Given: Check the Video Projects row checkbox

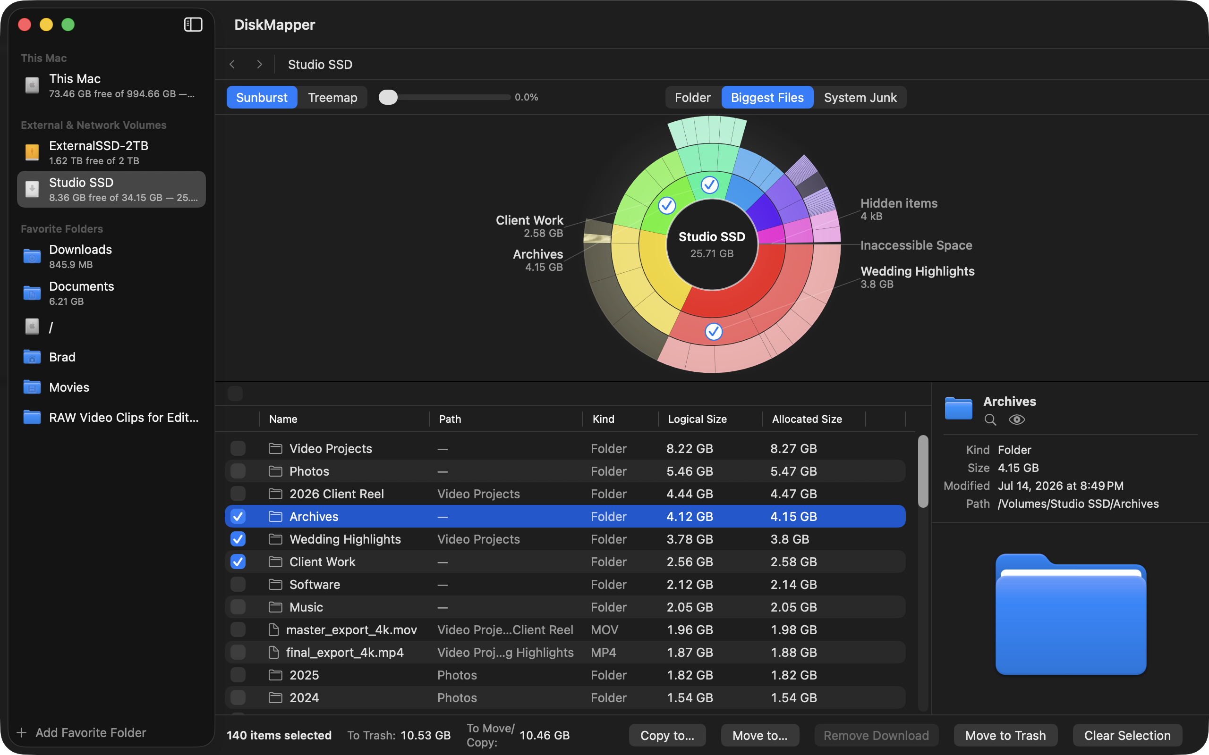Looking at the screenshot, I should (238, 448).
